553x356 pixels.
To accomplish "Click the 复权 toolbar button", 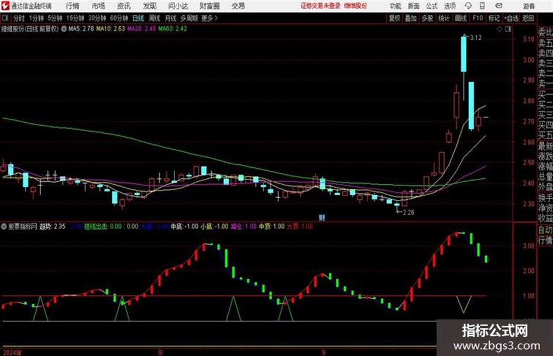I will tap(394, 18).
